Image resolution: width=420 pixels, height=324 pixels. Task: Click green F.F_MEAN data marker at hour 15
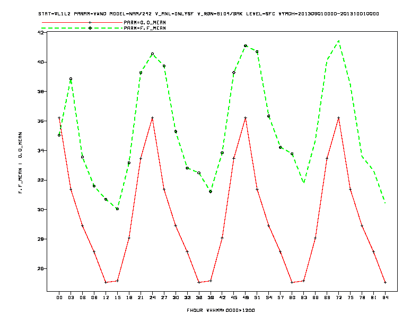[x=117, y=209]
